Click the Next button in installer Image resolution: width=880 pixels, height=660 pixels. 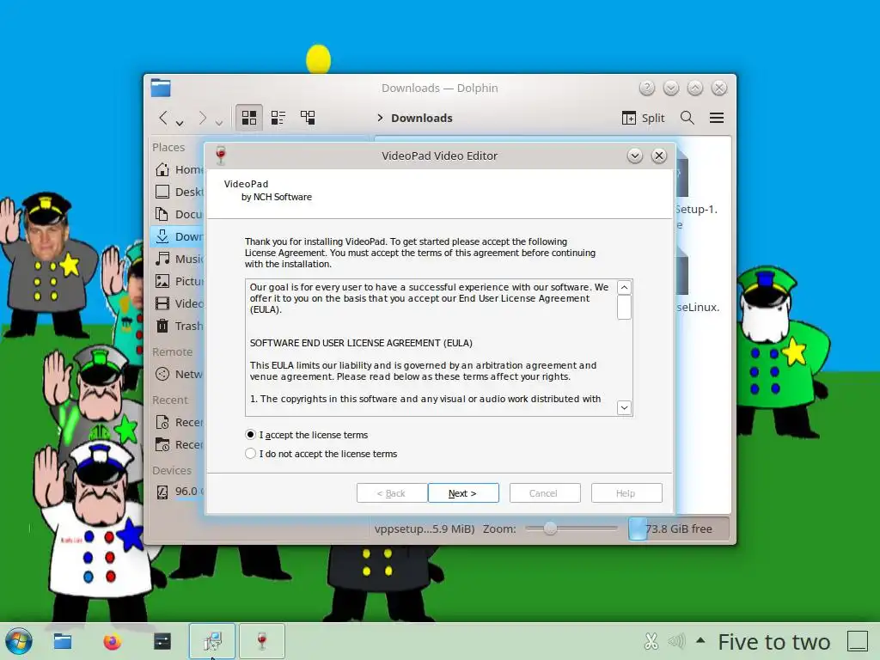(x=463, y=493)
